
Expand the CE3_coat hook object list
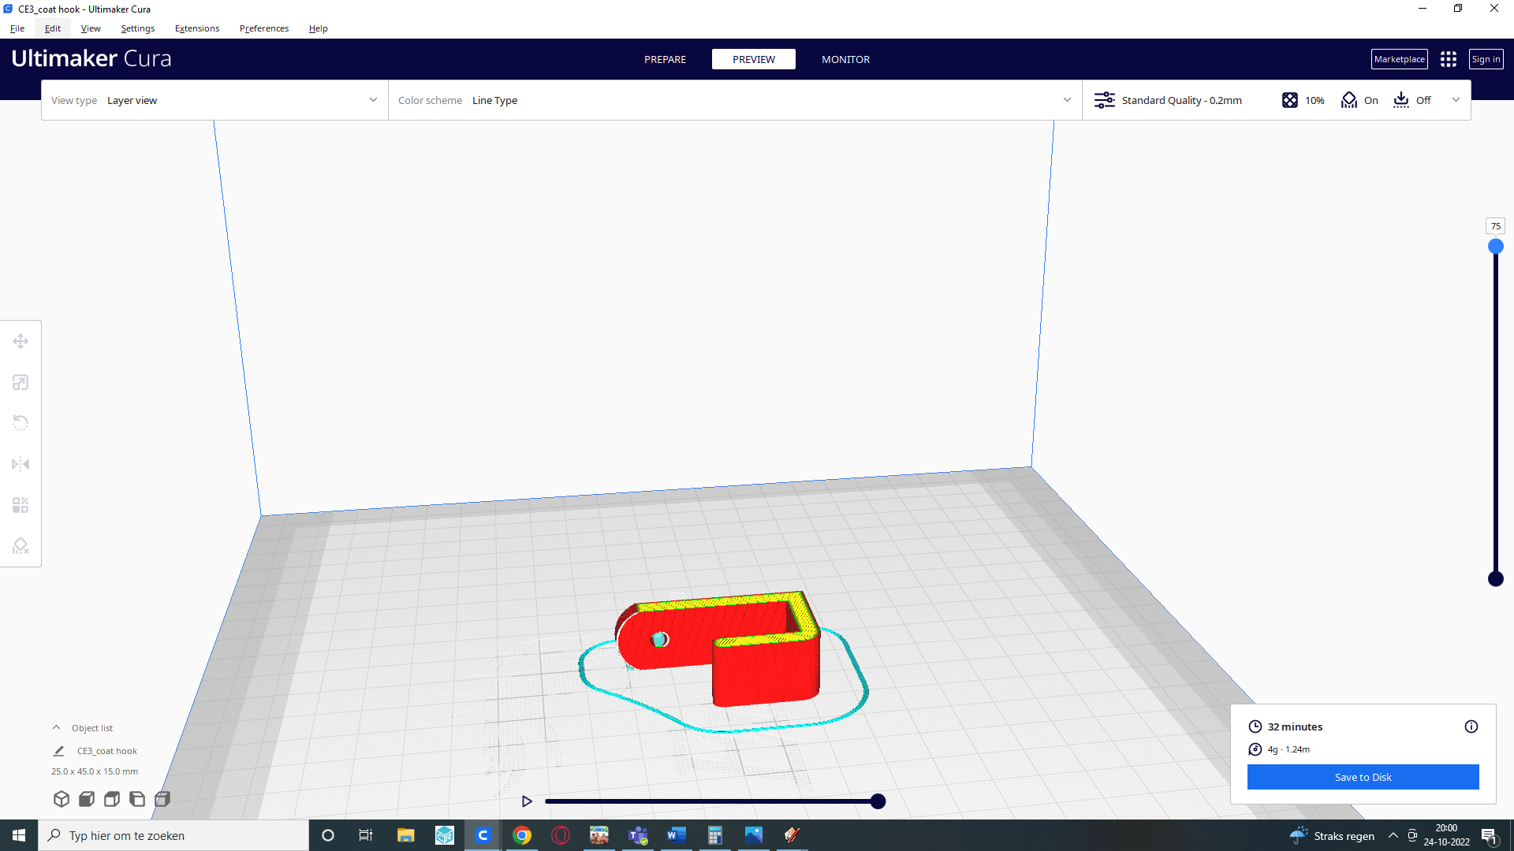click(56, 727)
